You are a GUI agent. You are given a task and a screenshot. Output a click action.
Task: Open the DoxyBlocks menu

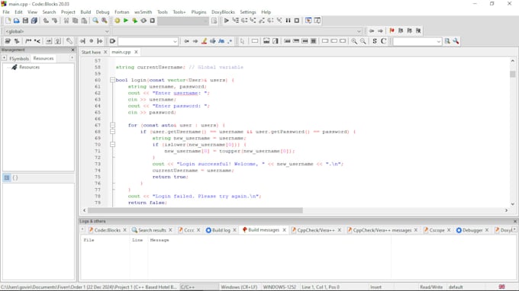point(223,12)
